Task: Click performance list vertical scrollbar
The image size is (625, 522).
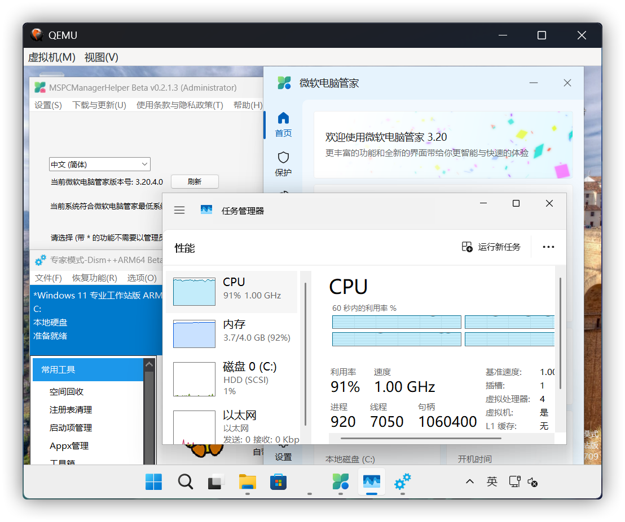Action: pos(305,354)
